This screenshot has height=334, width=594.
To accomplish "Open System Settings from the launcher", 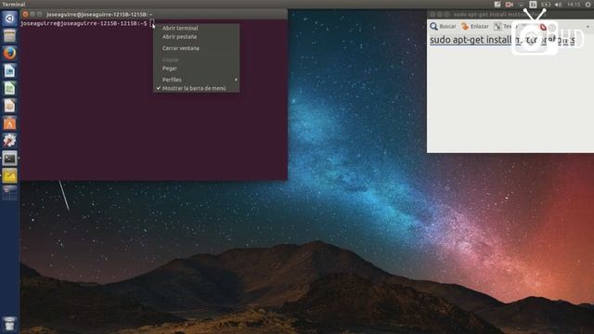I will coord(9,141).
